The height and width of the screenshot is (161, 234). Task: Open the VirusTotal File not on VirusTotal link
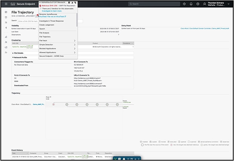(52, 17)
